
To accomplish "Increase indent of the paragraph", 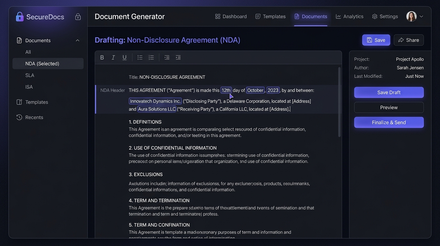I will click(178, 57).
